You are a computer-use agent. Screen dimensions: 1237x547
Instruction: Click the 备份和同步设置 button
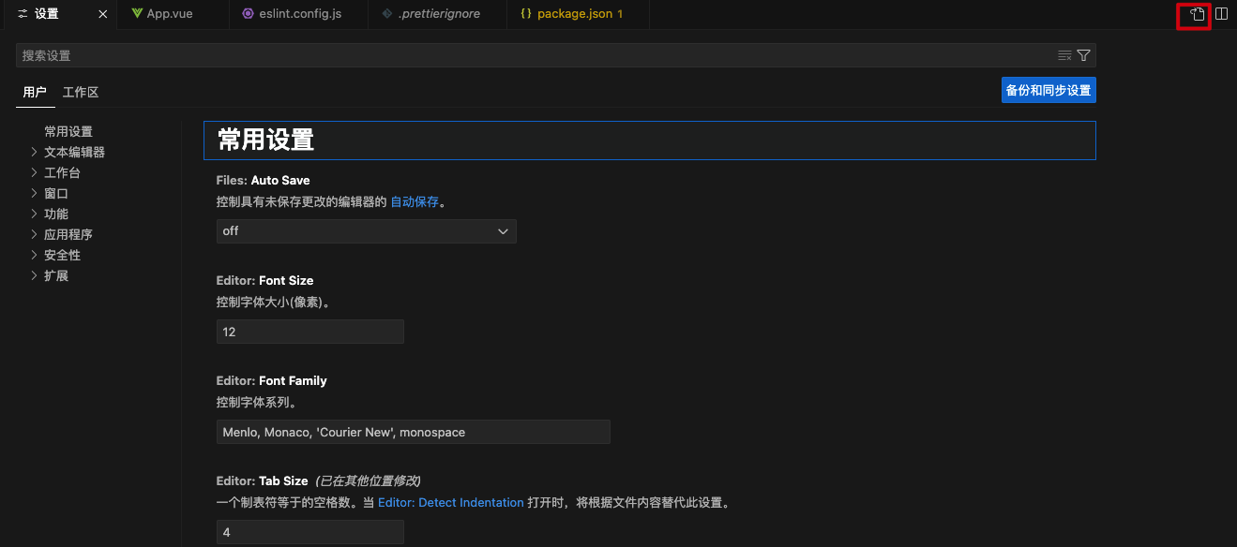(x=1048, y=91)
